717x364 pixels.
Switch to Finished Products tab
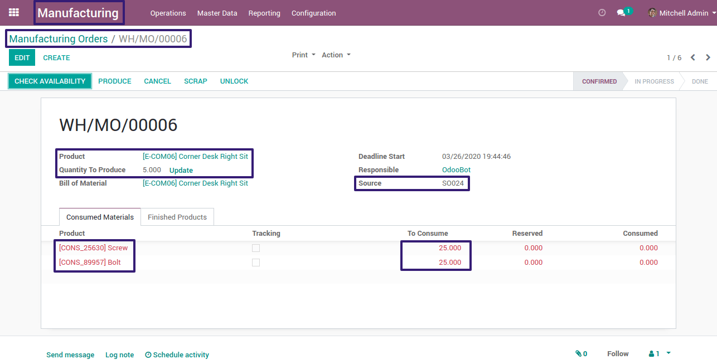point(177,217)
